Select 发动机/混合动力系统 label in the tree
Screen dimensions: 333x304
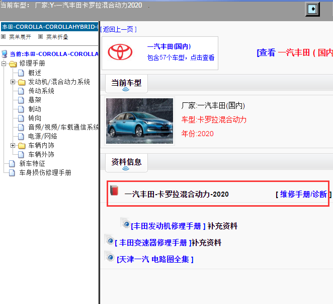click(x=59, y=82)
